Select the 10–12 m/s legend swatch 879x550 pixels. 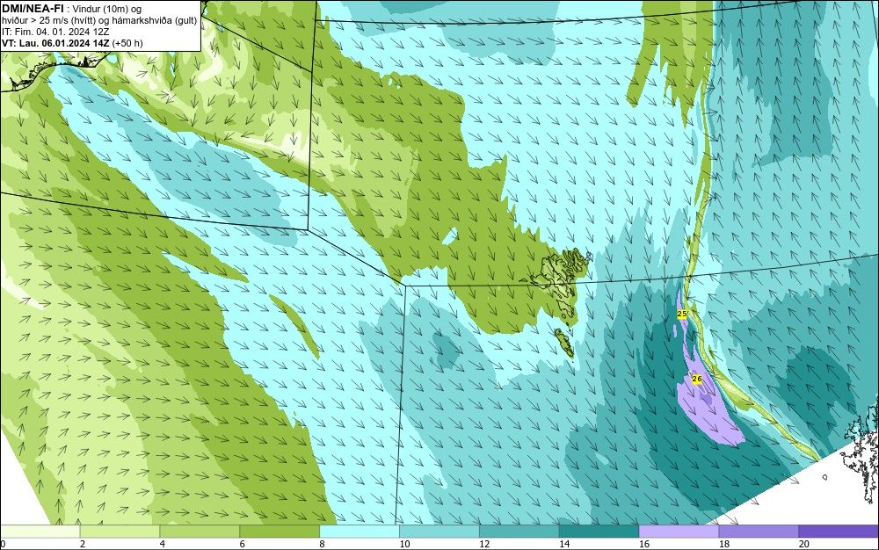coord(439,532)
